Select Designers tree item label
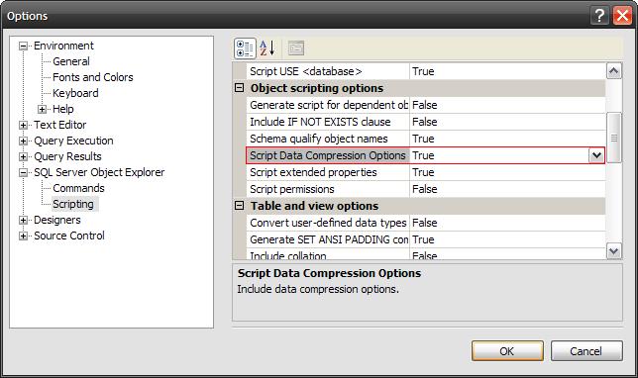638x378 pixels. tap(57, 220)
